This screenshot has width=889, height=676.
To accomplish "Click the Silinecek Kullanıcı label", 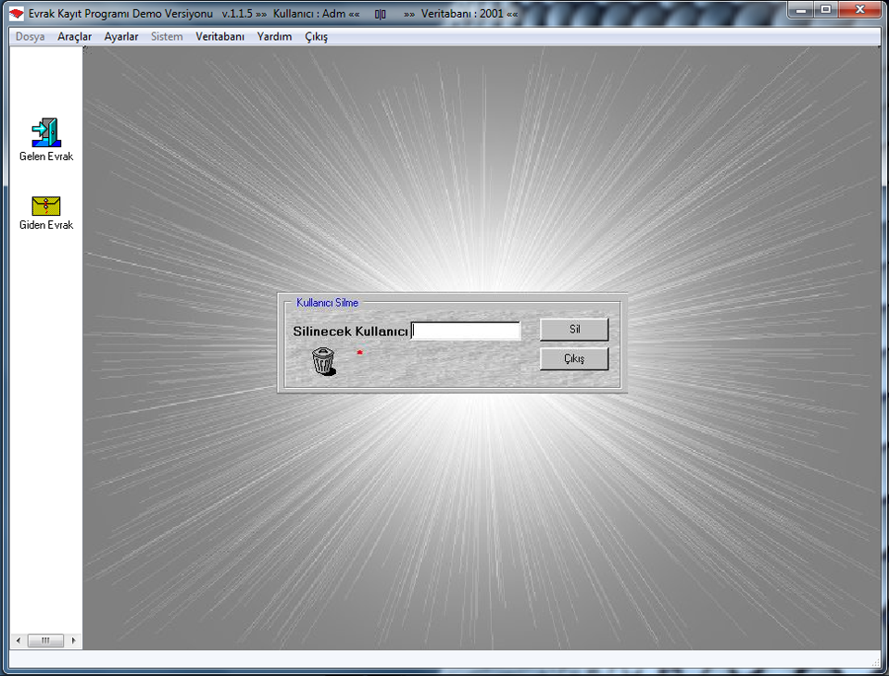I will [x=350, y=332].
